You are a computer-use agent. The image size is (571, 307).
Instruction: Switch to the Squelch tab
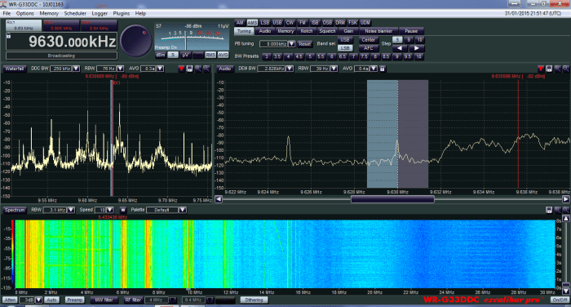[x=327, y=31]
